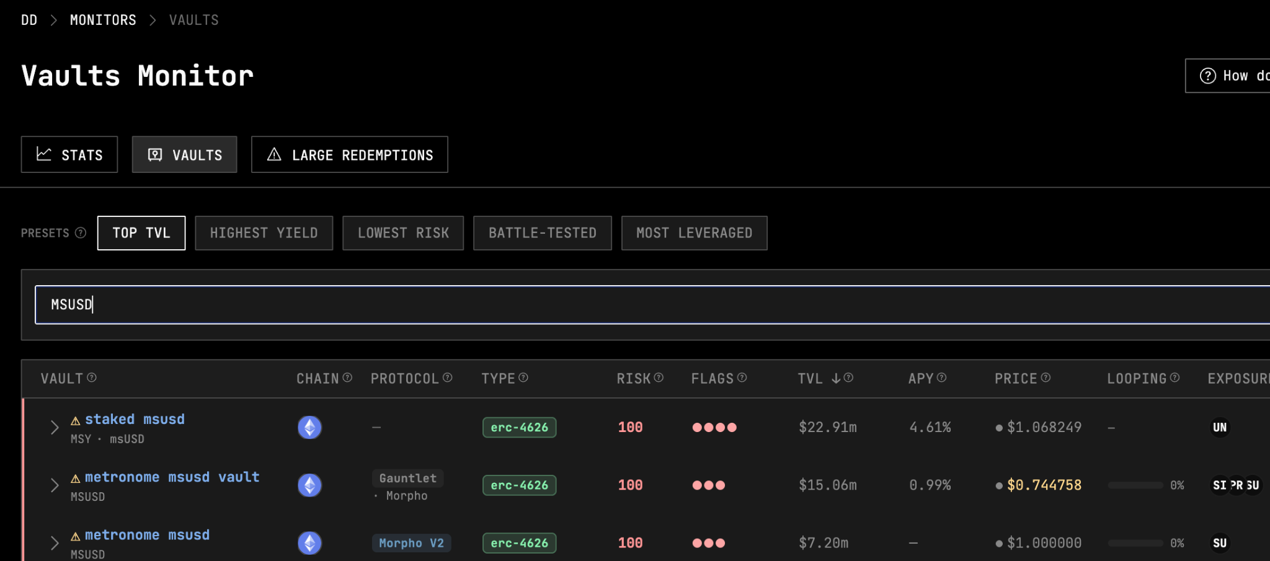Click the four flag dots for staked msusd
Viewport: 1270px width, 561px height.
tap(714, 427)
